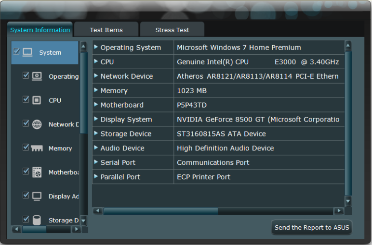Click the '1023 MB' memory value
Screen dimensions: 372x245
pyautogui.click(x=192, y=91)
